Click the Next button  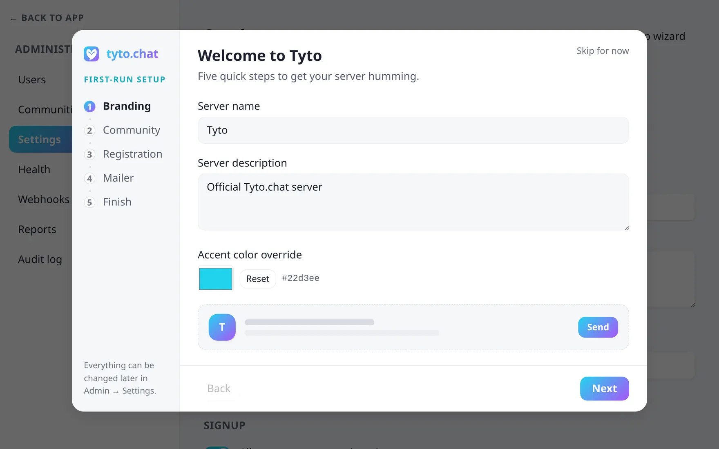click(604, 389)
